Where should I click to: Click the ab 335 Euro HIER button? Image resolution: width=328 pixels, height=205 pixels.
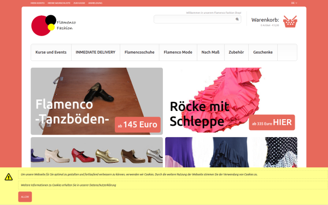coord(272,122)
